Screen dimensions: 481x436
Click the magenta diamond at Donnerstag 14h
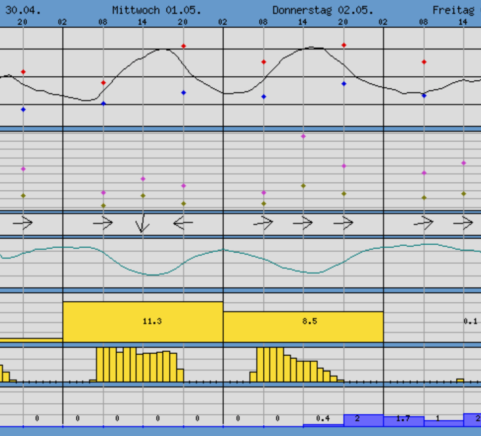[x=303, y=136]
